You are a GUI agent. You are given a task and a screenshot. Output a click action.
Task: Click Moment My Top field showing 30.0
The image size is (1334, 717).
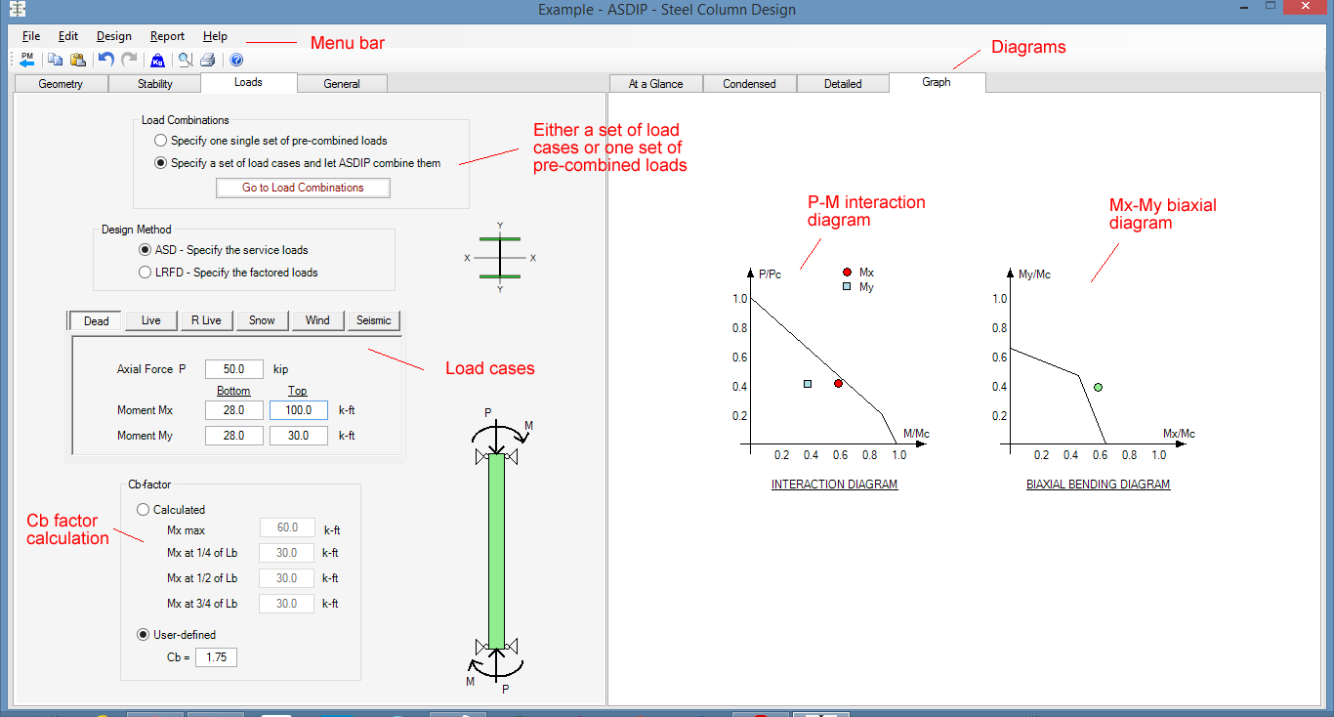click(299, 436)
